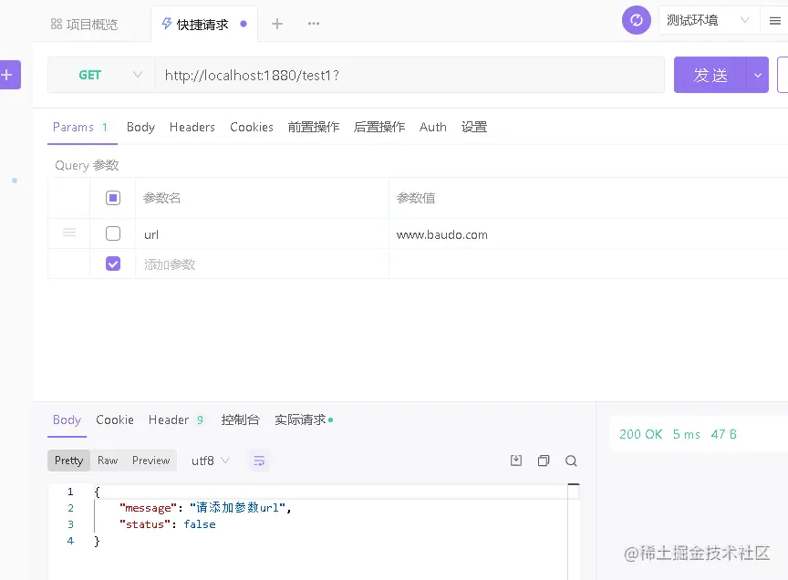Click the false value in response

[x=200, y=524]
